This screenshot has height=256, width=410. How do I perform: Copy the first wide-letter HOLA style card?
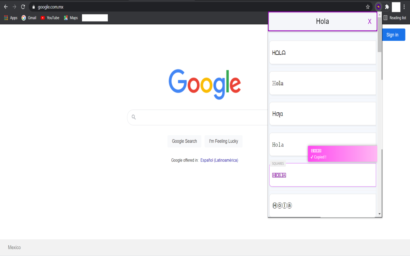pyautogui.click(x=323, y=52)
